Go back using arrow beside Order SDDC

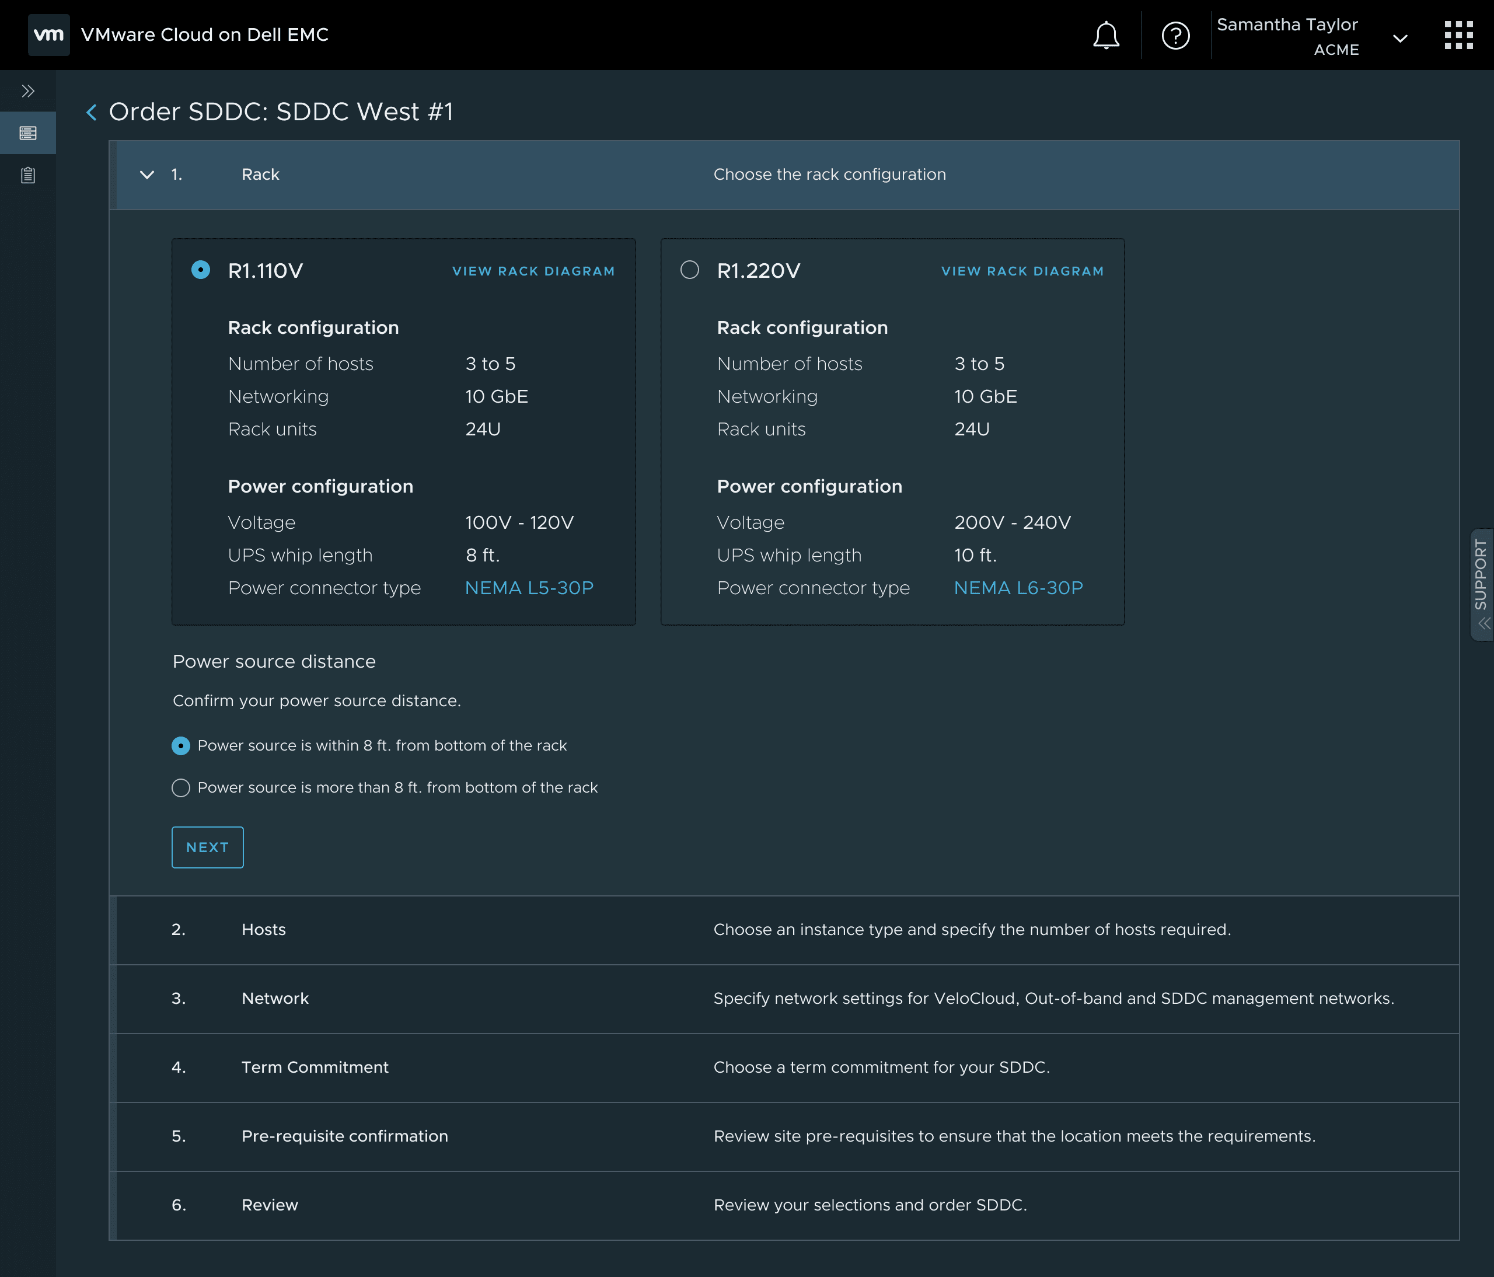pos(92,113)
